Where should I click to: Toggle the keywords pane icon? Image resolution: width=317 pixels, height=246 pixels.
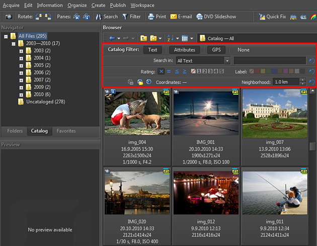click(76, 17)
